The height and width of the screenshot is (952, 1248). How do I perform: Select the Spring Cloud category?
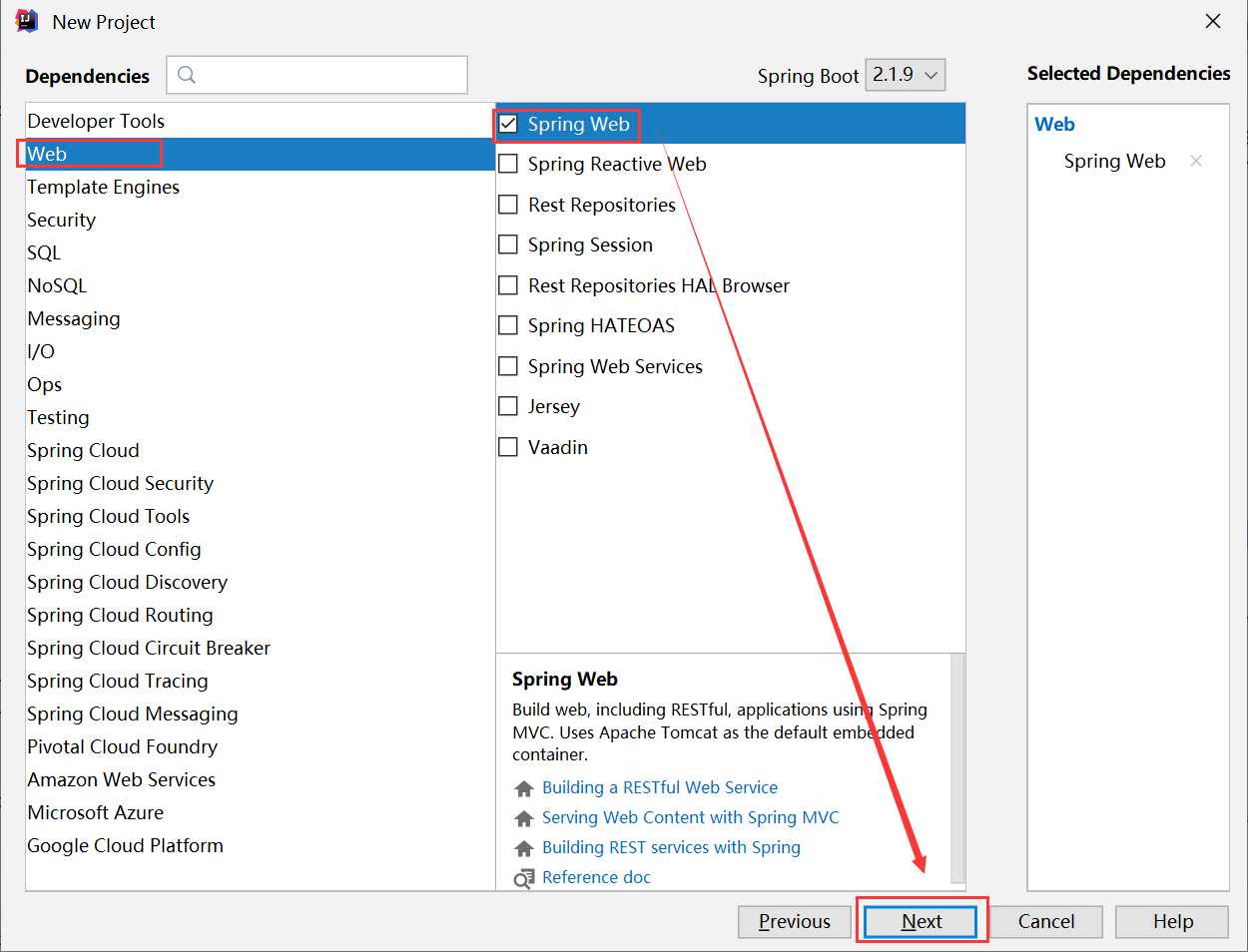261,450
